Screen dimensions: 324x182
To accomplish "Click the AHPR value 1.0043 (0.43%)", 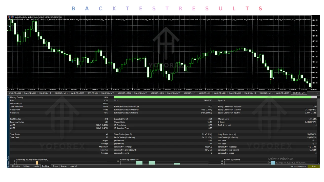I will [x=102, y=125].
